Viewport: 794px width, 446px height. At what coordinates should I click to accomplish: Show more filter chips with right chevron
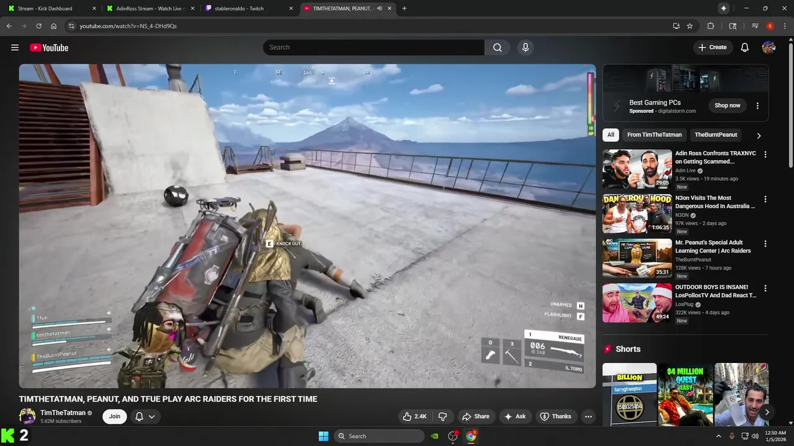click(759, 136)
